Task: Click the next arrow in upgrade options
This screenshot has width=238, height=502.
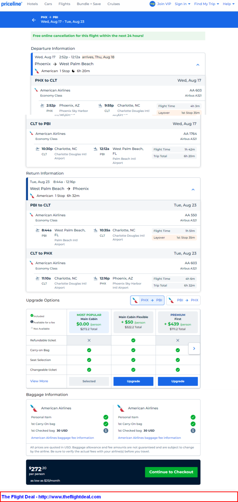Action: point(194,349)
